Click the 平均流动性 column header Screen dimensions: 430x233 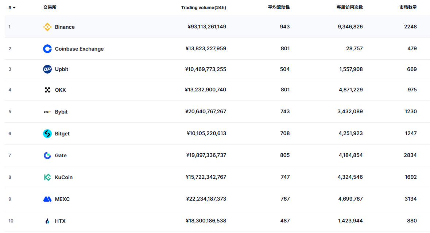279,7
